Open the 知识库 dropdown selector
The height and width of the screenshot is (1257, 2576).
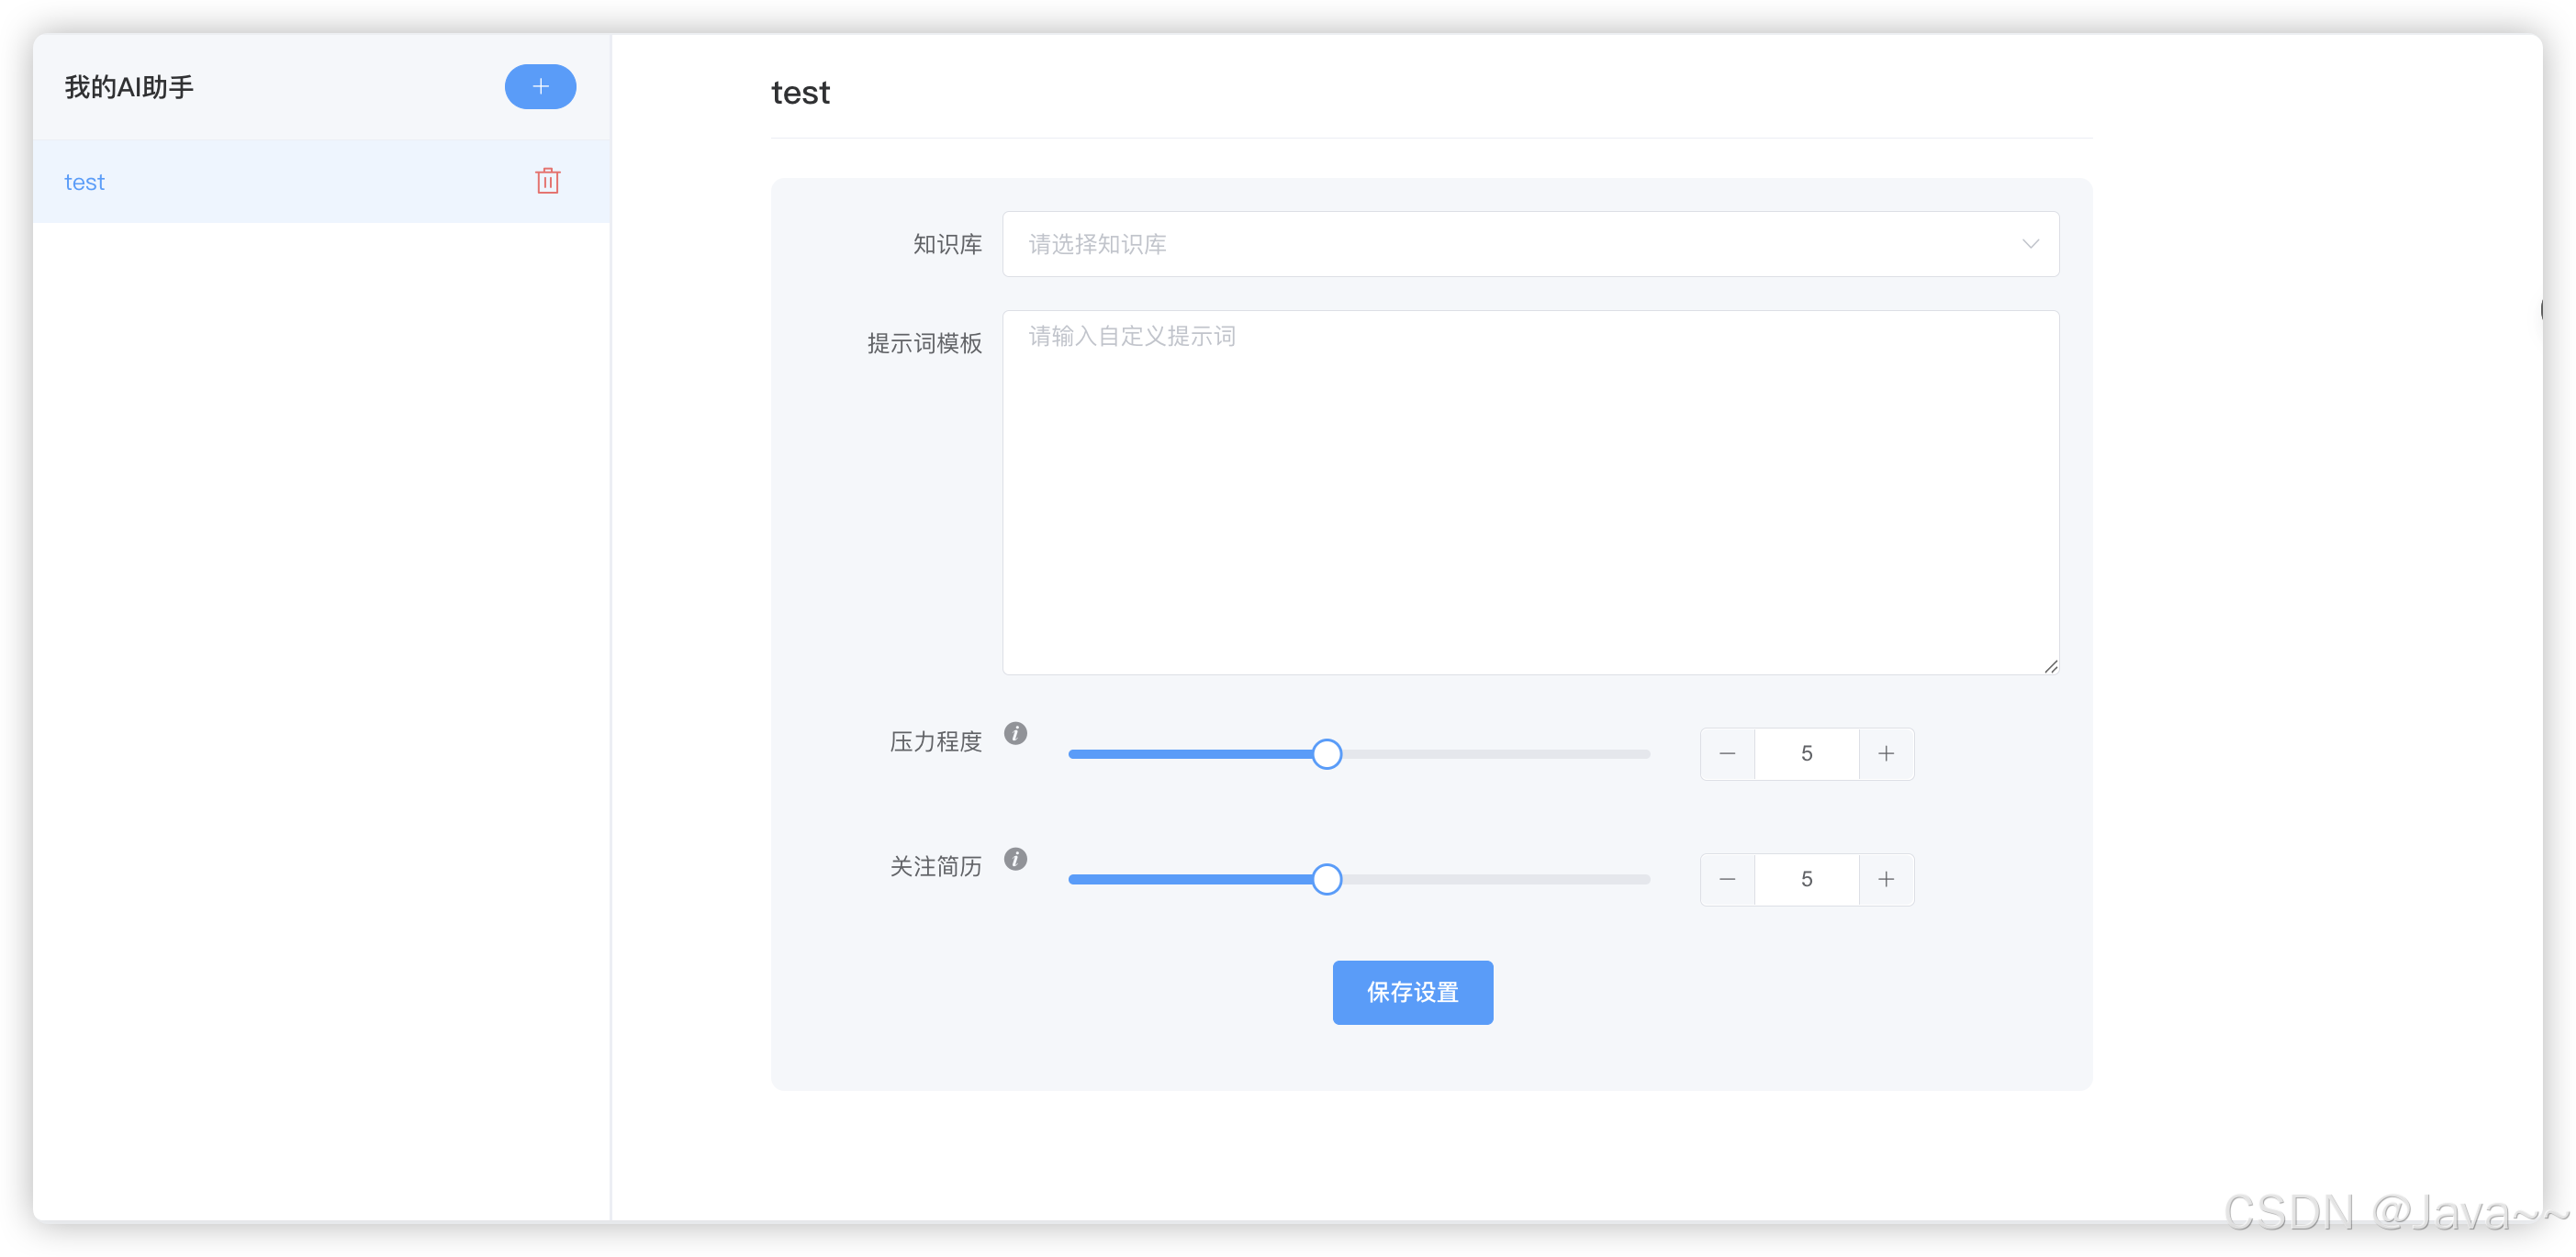tap(1500, 244)
